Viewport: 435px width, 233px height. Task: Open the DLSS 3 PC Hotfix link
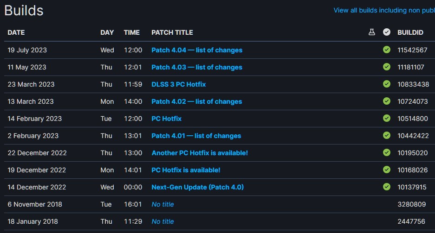[x=178, y=84]
